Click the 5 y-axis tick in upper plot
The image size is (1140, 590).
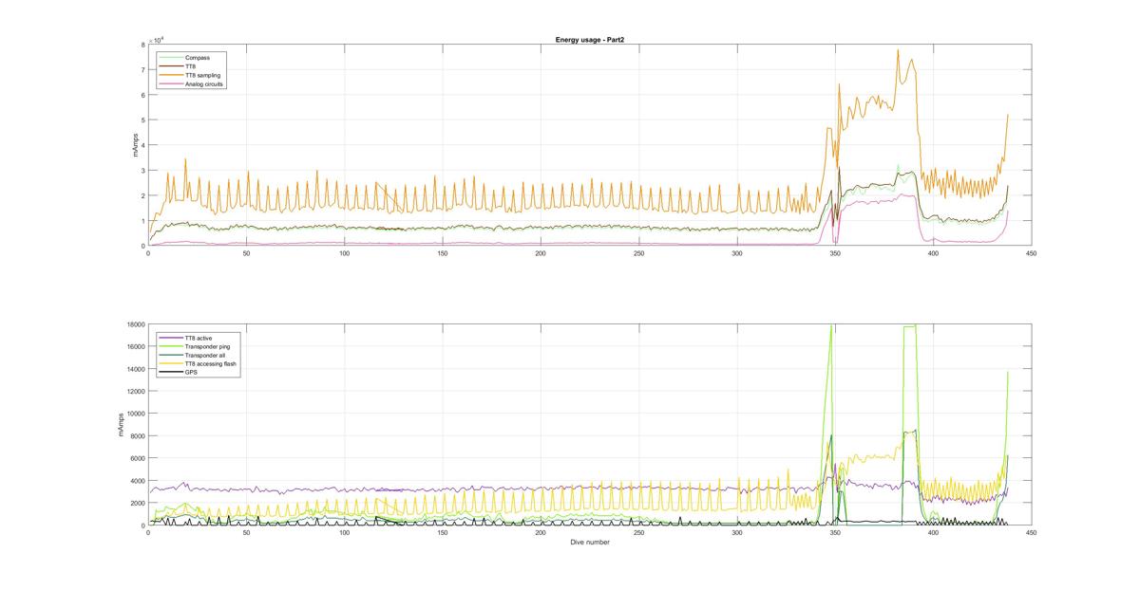143,120
